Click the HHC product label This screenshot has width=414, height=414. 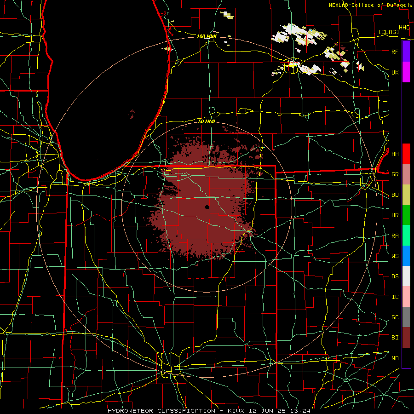[404, 28]
